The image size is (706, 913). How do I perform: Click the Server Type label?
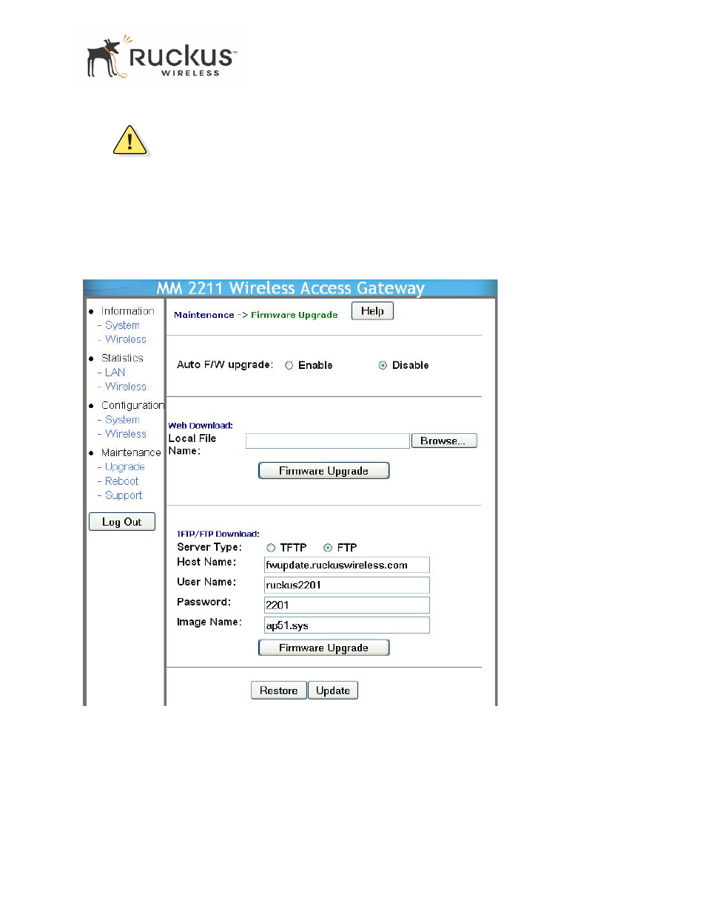(209, 547)
